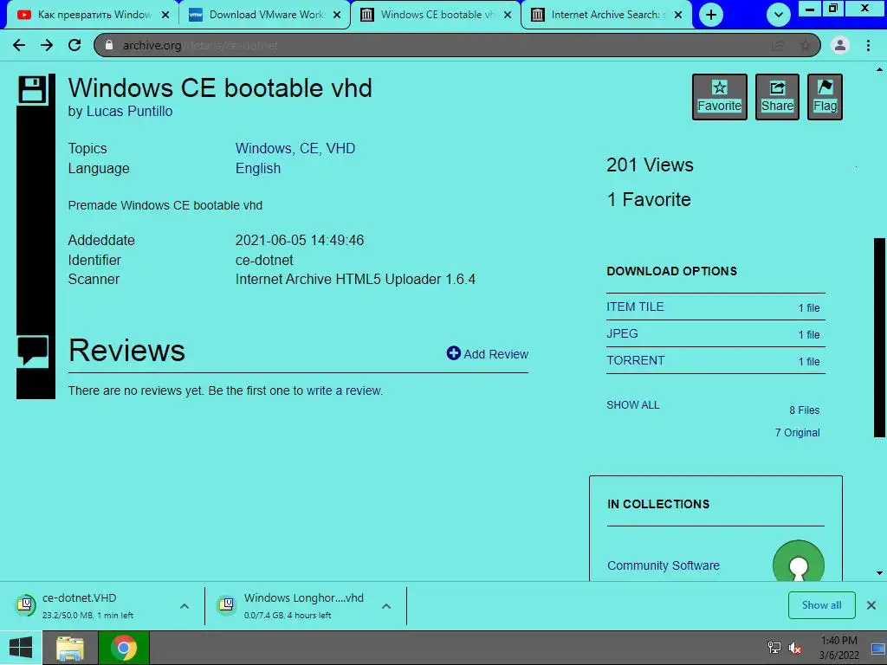The height and width of the screenshot is (665, 887).
Task: Open Chrome three-dot menu
Action: tap(868, 45)
